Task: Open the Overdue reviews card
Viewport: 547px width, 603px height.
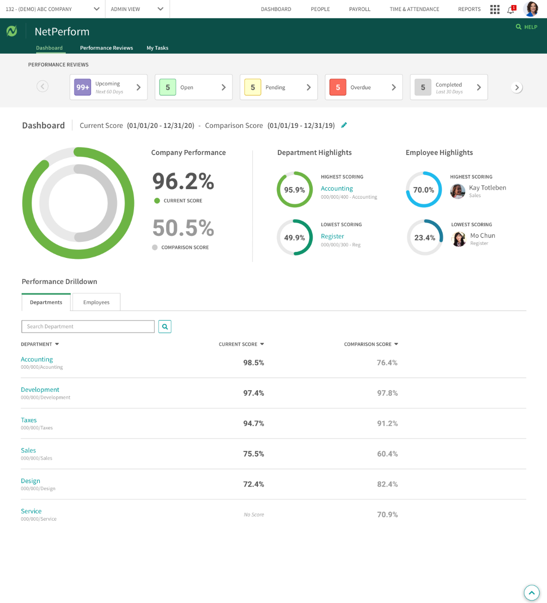Action: tap(363, 87)
